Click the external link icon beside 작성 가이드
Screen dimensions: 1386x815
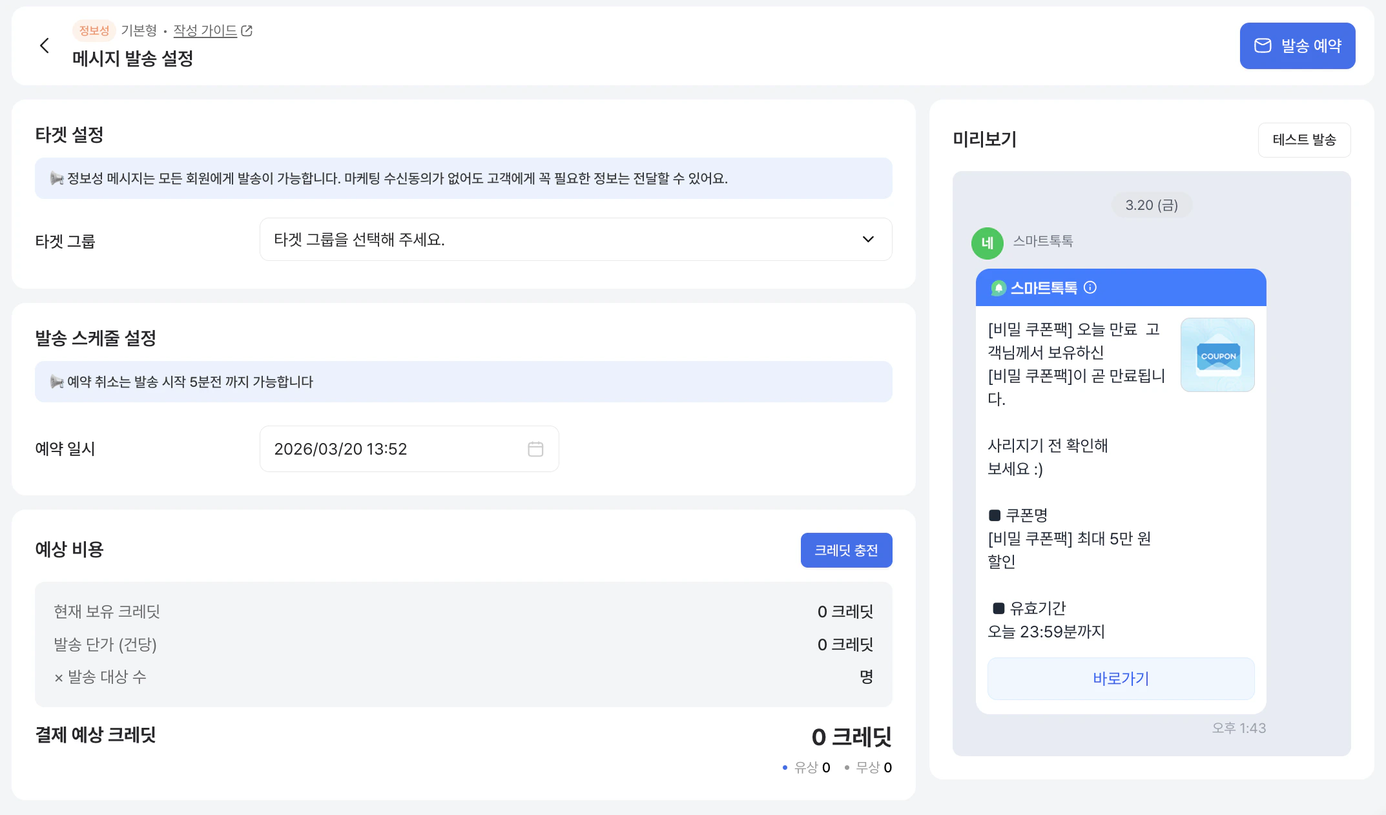pyautogui.click(x=247, y=30)
